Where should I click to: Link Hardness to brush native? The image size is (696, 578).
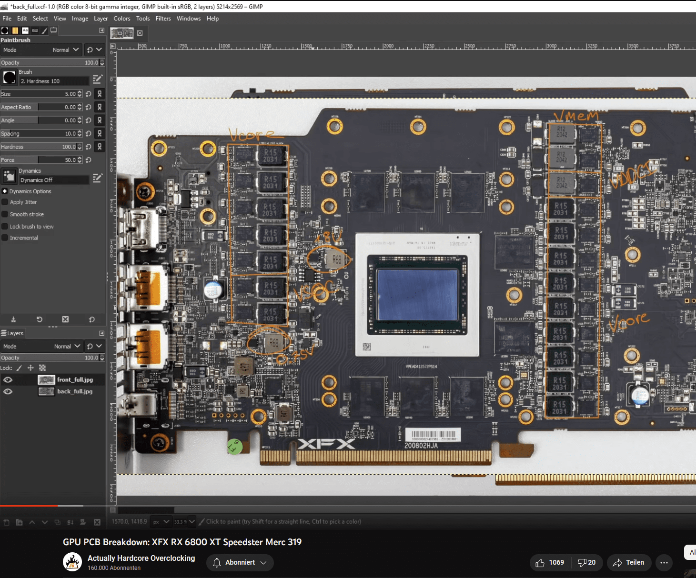pos(100,147)
